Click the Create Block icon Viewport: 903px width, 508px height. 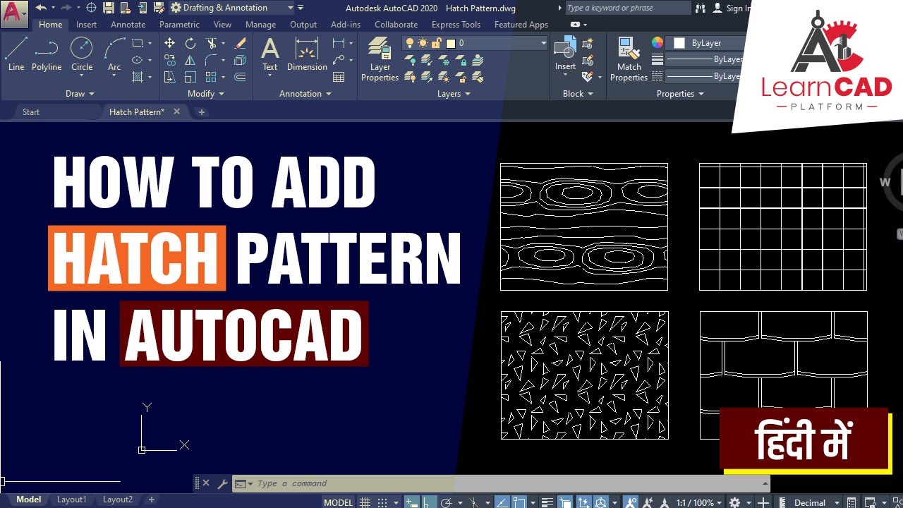[x=588, y=43]
